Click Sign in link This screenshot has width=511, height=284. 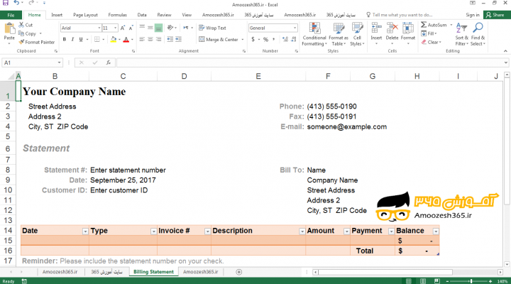click(473, 15)
